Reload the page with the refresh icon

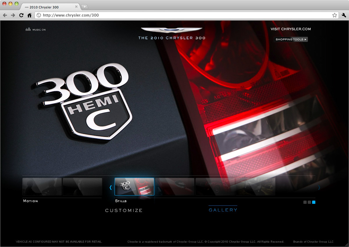(x=21, y=15)
